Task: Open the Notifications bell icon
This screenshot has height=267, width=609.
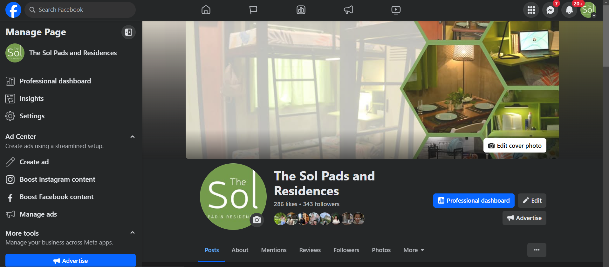Action: click(x=569, y=10)
